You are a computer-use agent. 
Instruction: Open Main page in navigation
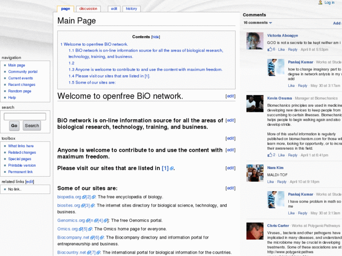(16, 65)
